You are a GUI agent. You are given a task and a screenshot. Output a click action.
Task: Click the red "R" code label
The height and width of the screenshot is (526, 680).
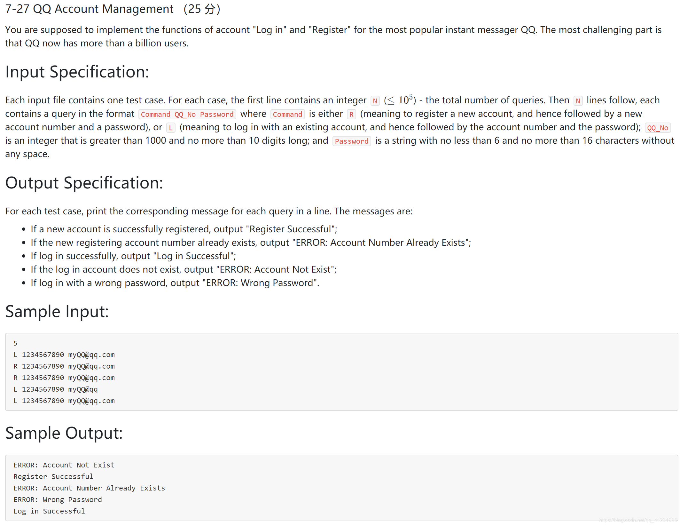[351, 114]
